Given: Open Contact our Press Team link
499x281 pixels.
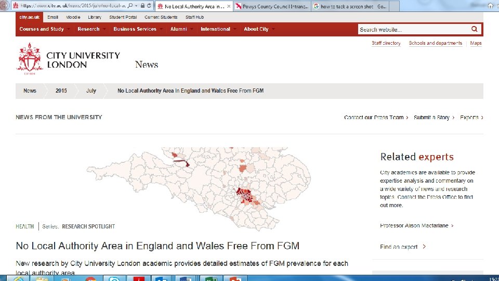Looking at the screenshot, I should tap(376, 118).
